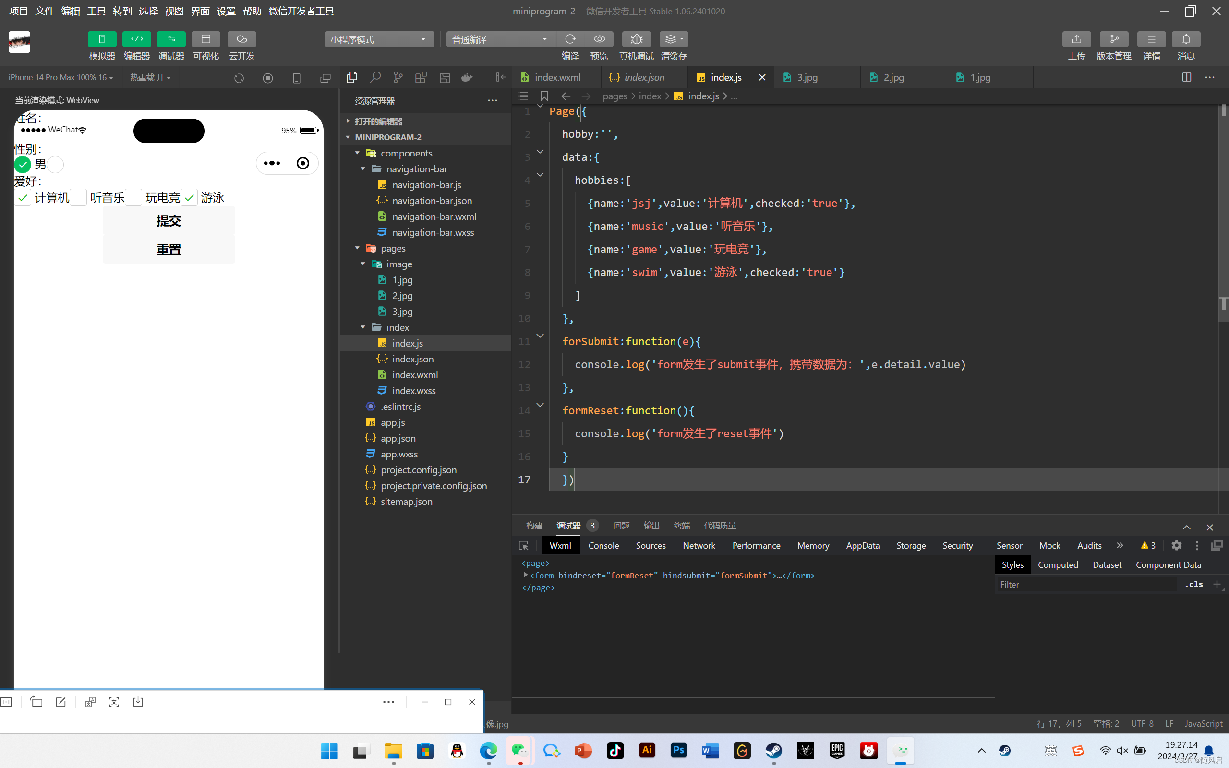The image size is (1229, 768).
Task: Click the preview eye icon
Action: tap(599, 39)
